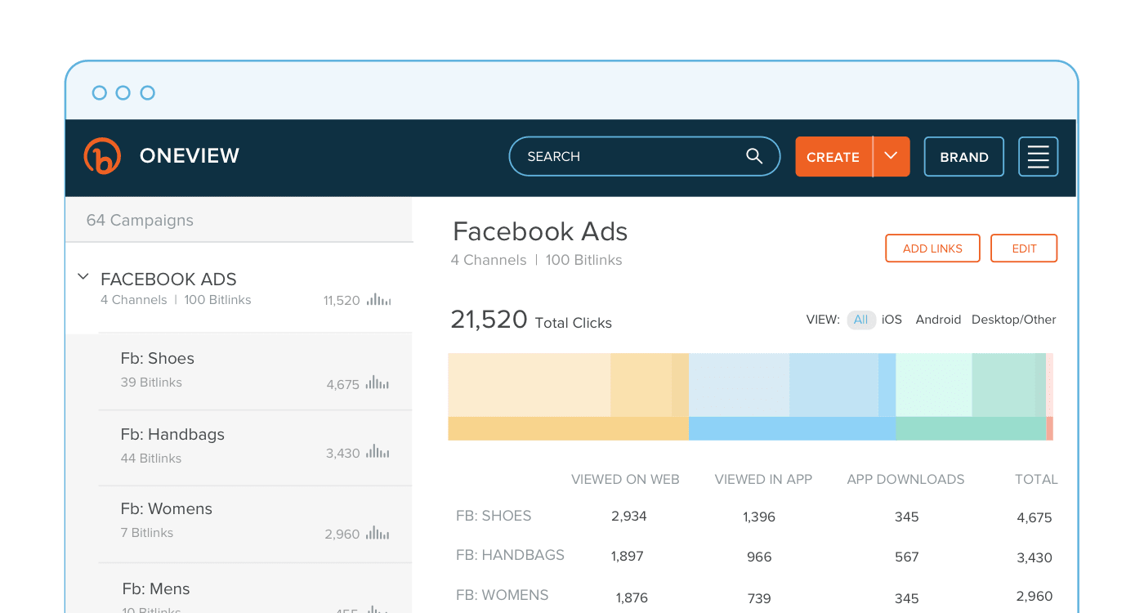The height and width of the screenshot is (613, 1144).
Task: Click the 2,960 total in the table
Action: point(1035,596)
